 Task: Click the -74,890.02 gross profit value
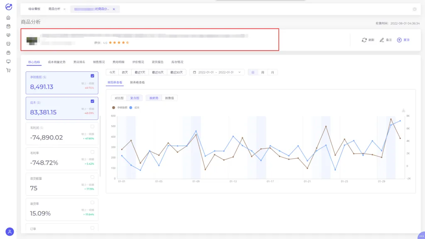(x=46, y=137)
